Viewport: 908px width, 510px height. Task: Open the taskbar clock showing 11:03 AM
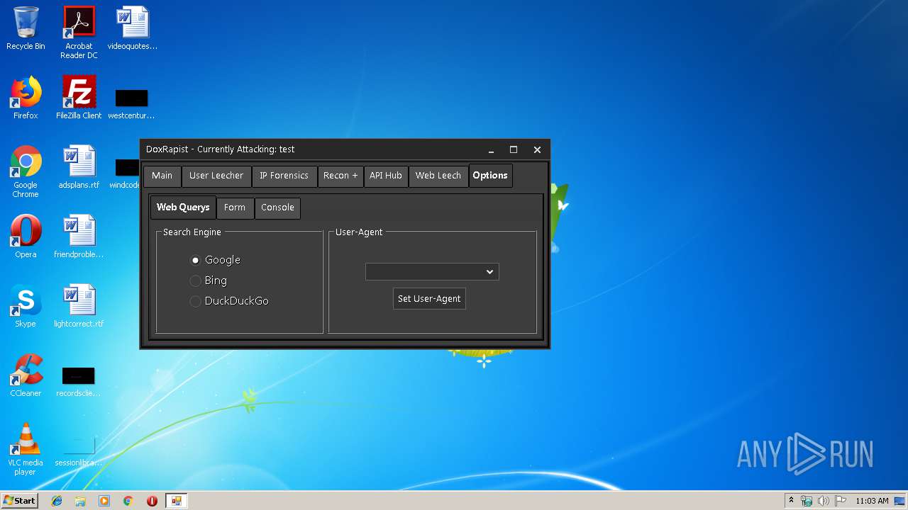872,501
